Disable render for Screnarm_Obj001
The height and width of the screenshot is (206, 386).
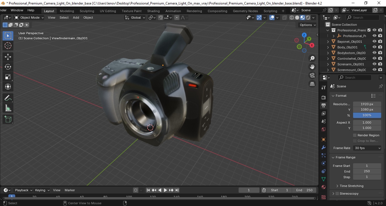click(380, 64)
